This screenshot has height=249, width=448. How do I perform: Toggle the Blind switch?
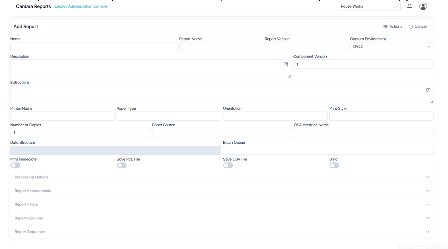(334, 165)
